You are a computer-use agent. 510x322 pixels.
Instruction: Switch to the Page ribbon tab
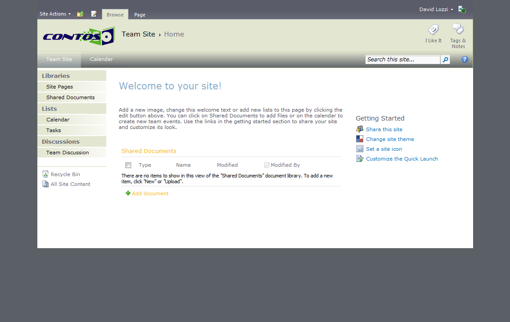pos(140,15)
